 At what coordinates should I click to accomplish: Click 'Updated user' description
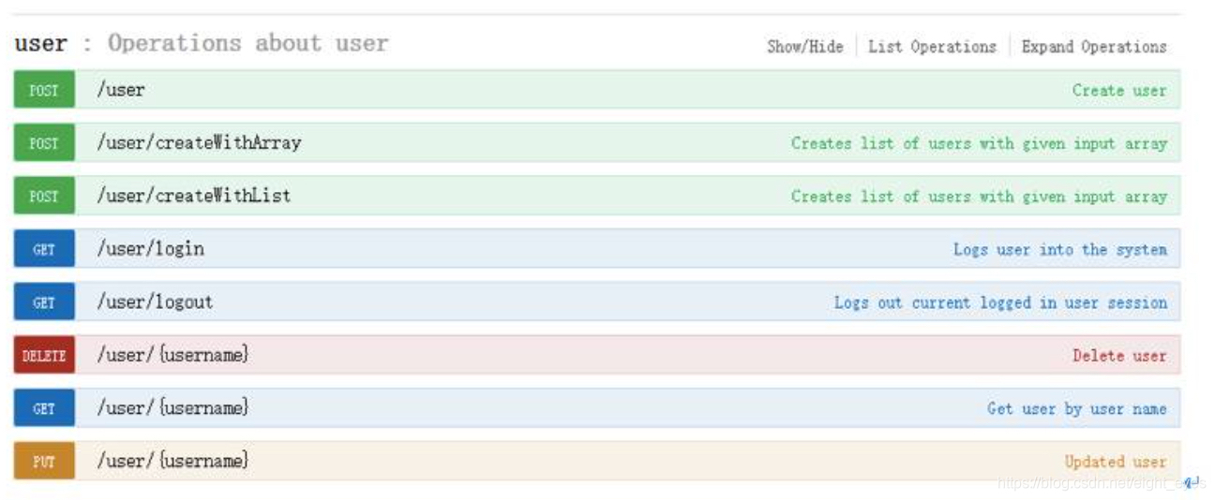click(1116, 462)
